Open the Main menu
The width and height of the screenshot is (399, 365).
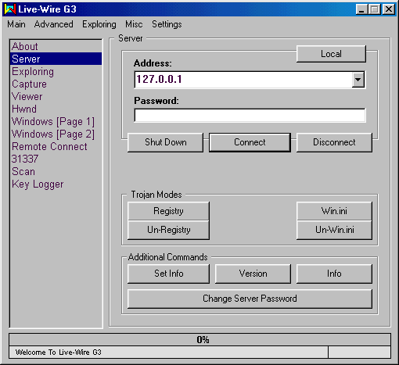point(16,24)
